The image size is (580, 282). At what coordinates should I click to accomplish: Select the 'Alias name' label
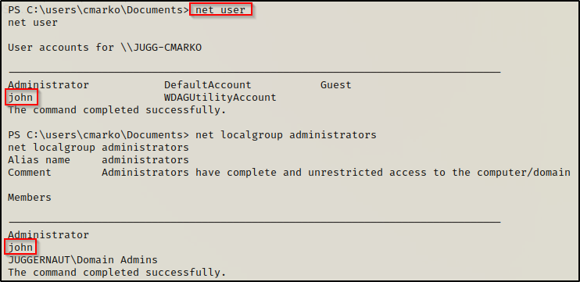pos(39,160)
